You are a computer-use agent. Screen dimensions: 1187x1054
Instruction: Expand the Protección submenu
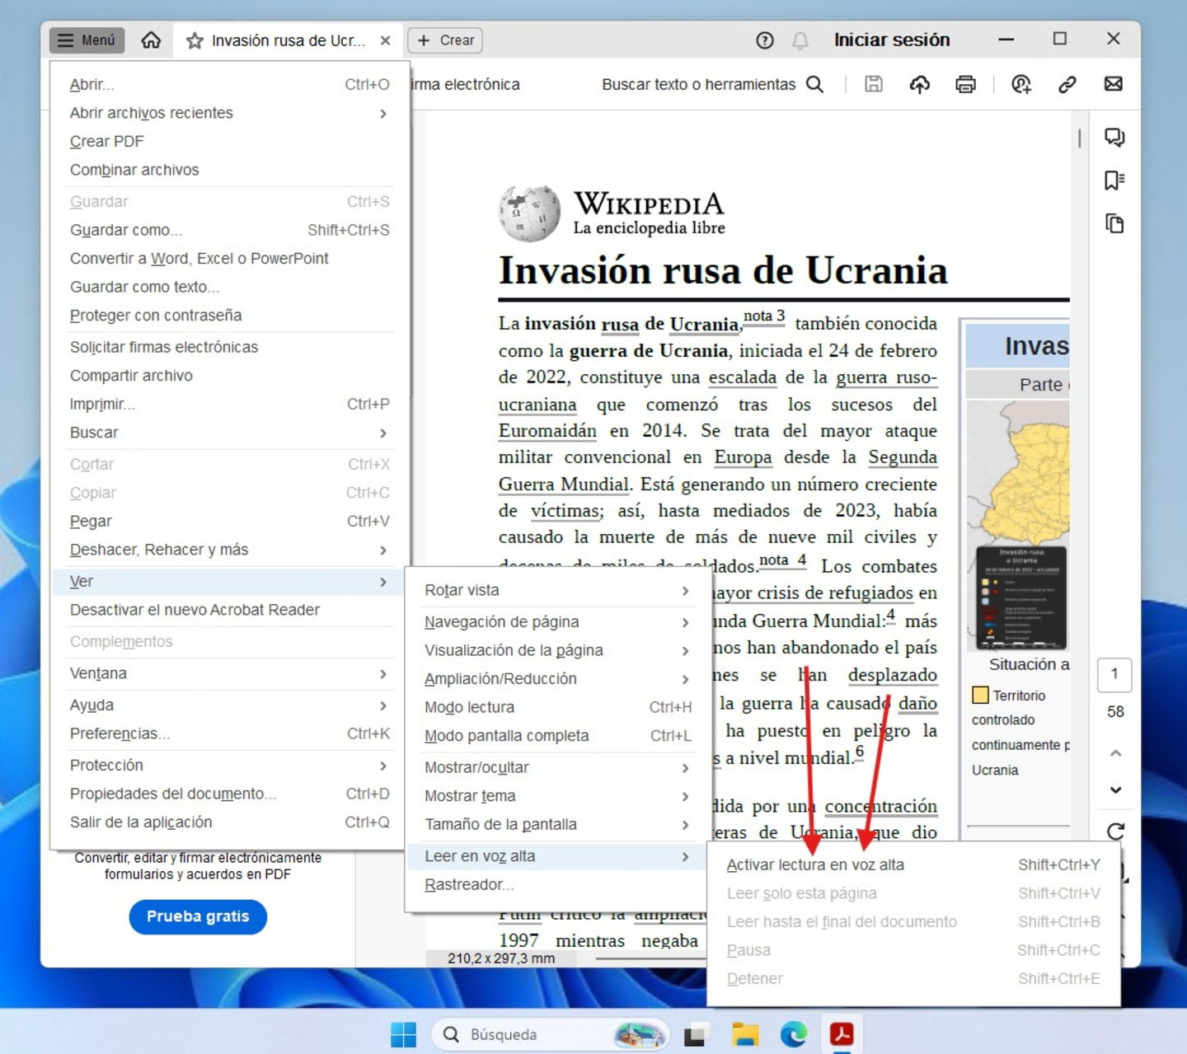point(229,766)
